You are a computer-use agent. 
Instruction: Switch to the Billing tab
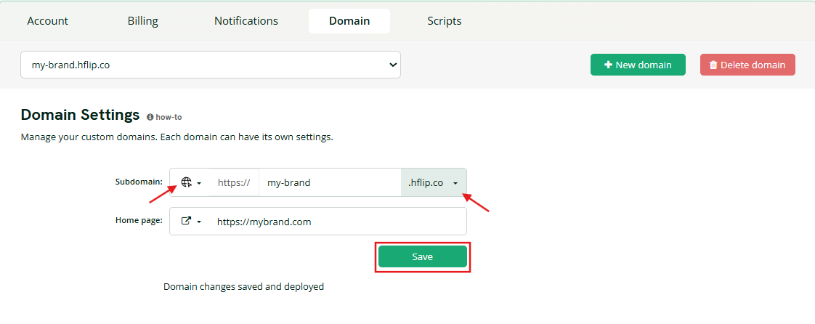[x=143, y=21]
